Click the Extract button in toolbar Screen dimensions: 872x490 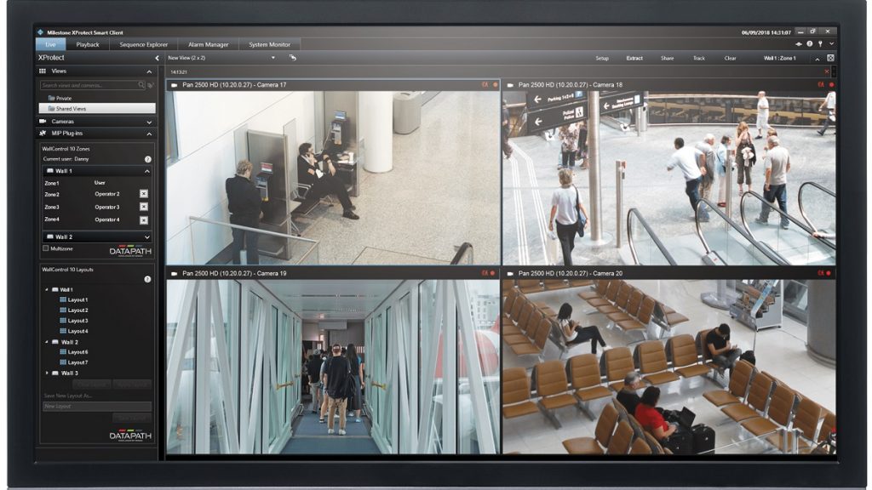(x=634, y=59)
